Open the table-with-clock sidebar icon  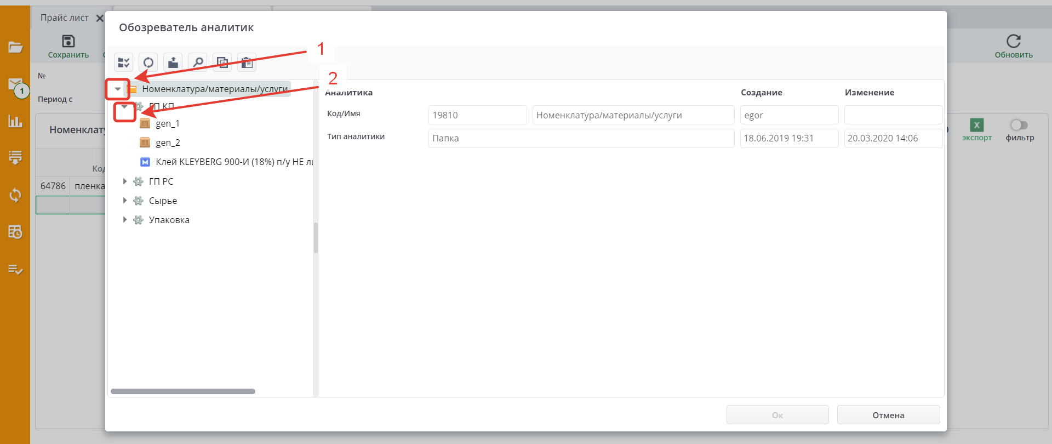[15, 232]
